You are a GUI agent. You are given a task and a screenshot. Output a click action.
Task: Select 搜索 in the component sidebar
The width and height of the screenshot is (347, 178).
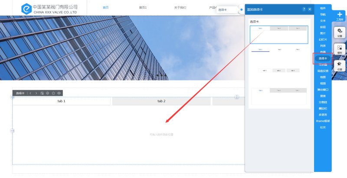coord(323,96)
